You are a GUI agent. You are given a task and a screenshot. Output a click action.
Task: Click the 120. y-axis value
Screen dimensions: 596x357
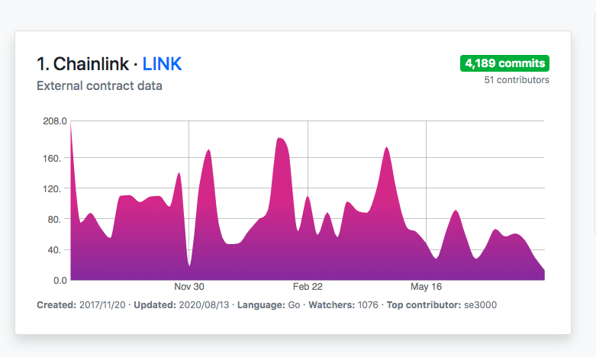[52, 189]
